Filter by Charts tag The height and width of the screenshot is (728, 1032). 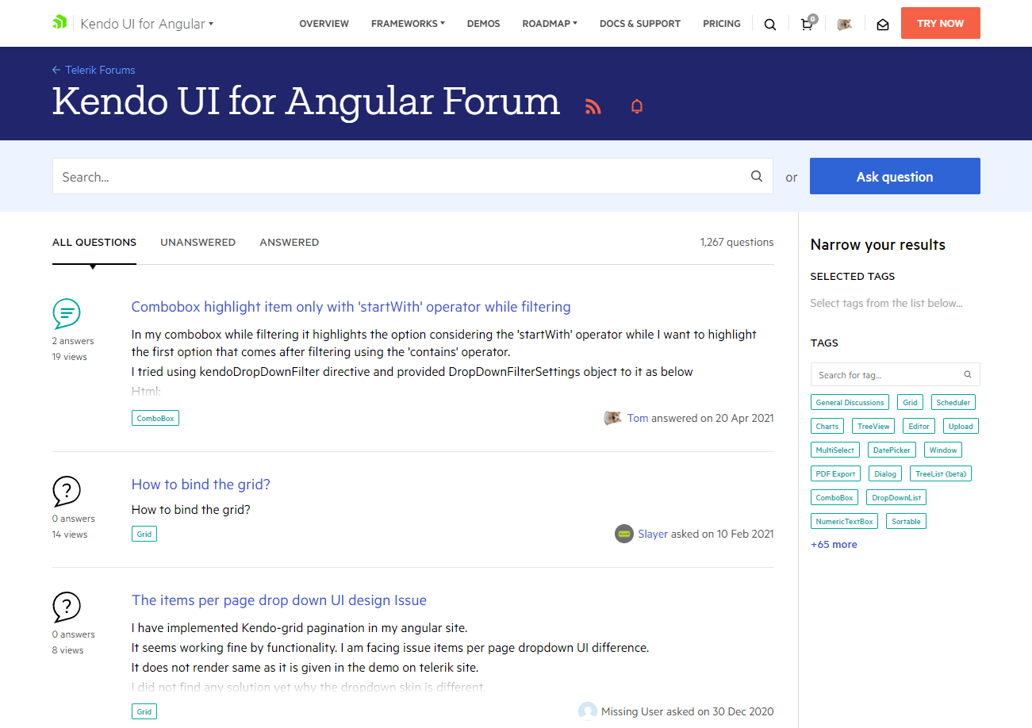(x=827, y=426)
